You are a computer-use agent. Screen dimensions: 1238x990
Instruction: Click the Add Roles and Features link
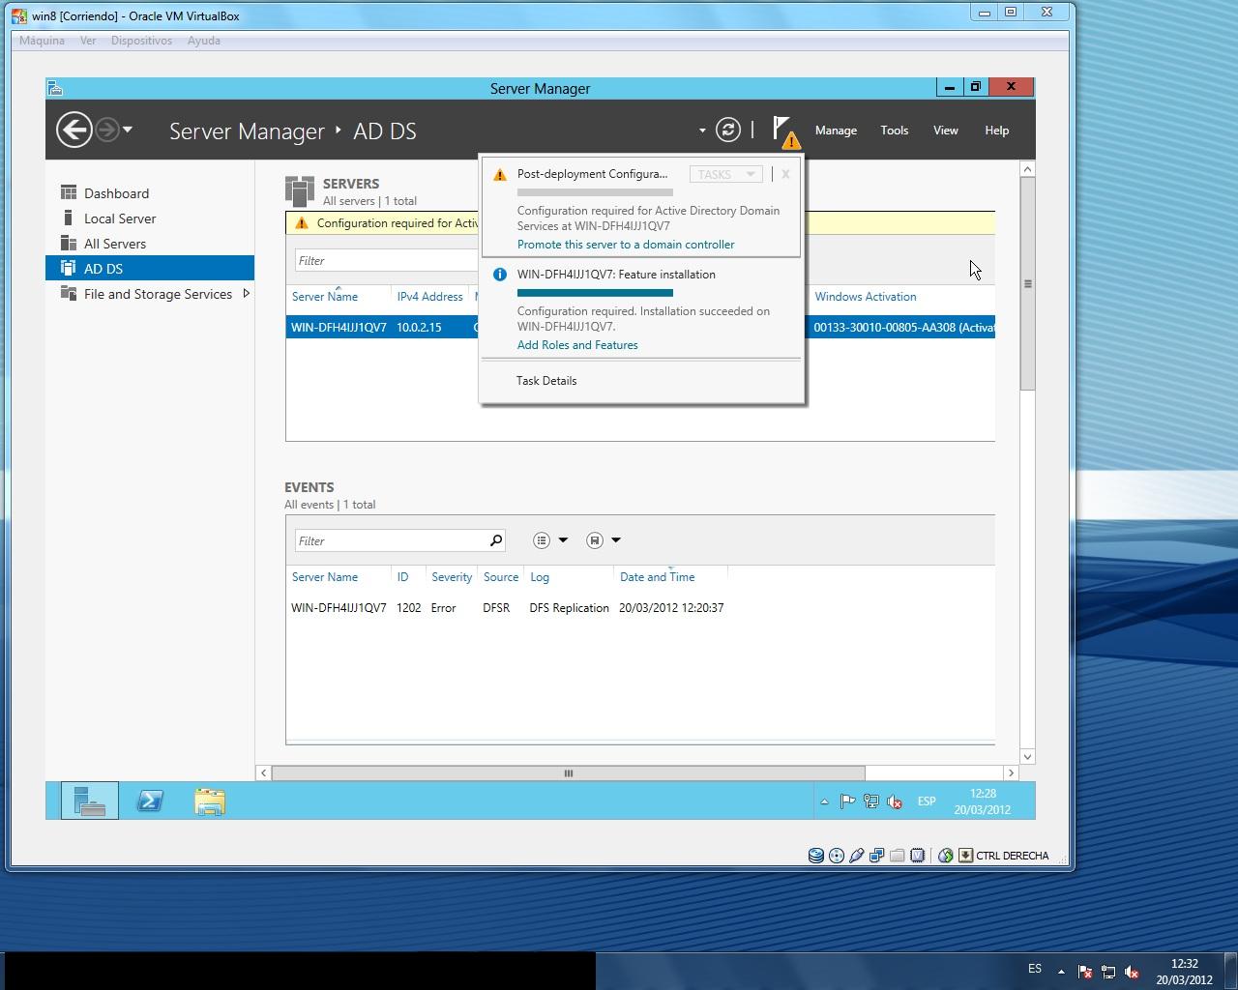(577, 345)
